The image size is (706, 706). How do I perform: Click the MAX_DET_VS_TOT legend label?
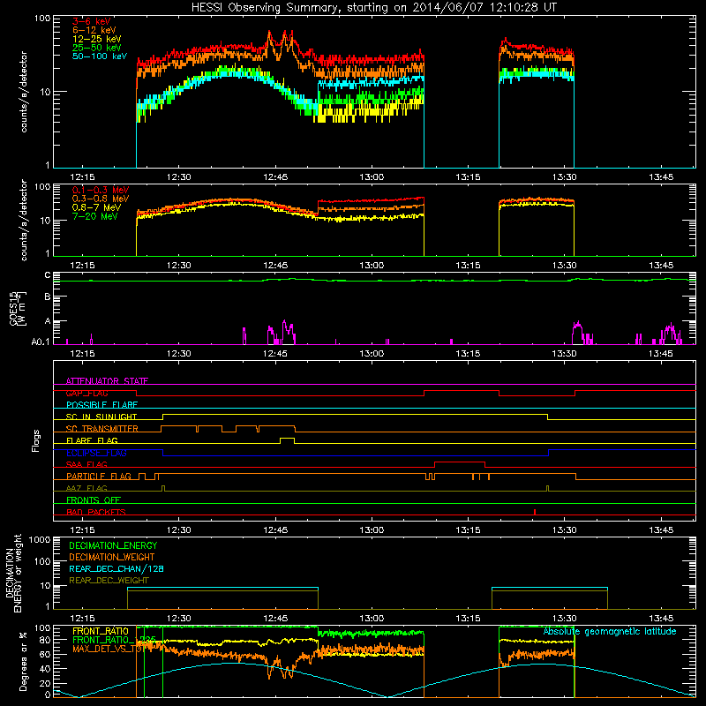click(x=108, y=649)
